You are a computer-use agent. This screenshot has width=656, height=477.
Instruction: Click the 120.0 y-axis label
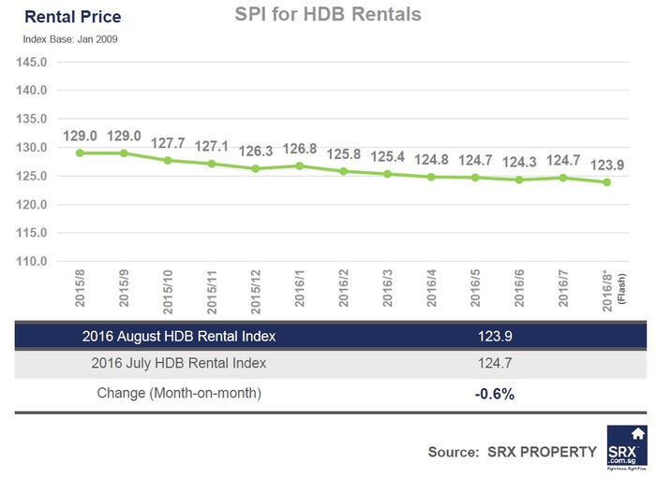point(31,205)
